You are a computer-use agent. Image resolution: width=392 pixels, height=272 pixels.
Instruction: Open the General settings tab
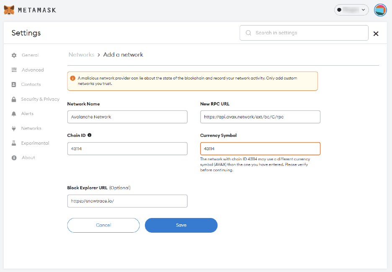pyautogui.click(x=30, y=55)
